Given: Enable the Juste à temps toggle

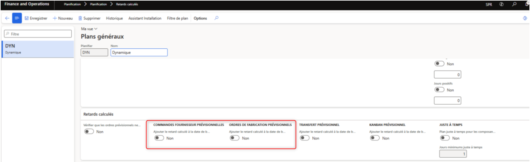Looking at the screenshot, I should (x=445, y=138).
